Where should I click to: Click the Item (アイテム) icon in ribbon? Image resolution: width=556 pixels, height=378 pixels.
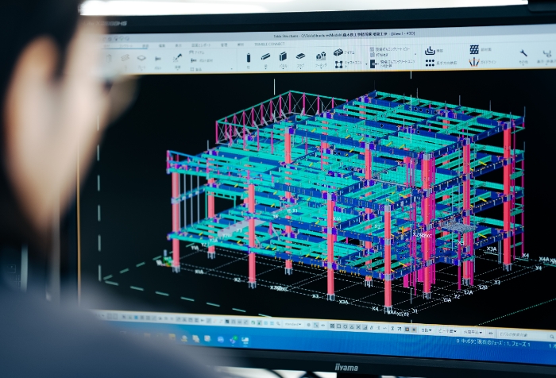coord(338,52)
